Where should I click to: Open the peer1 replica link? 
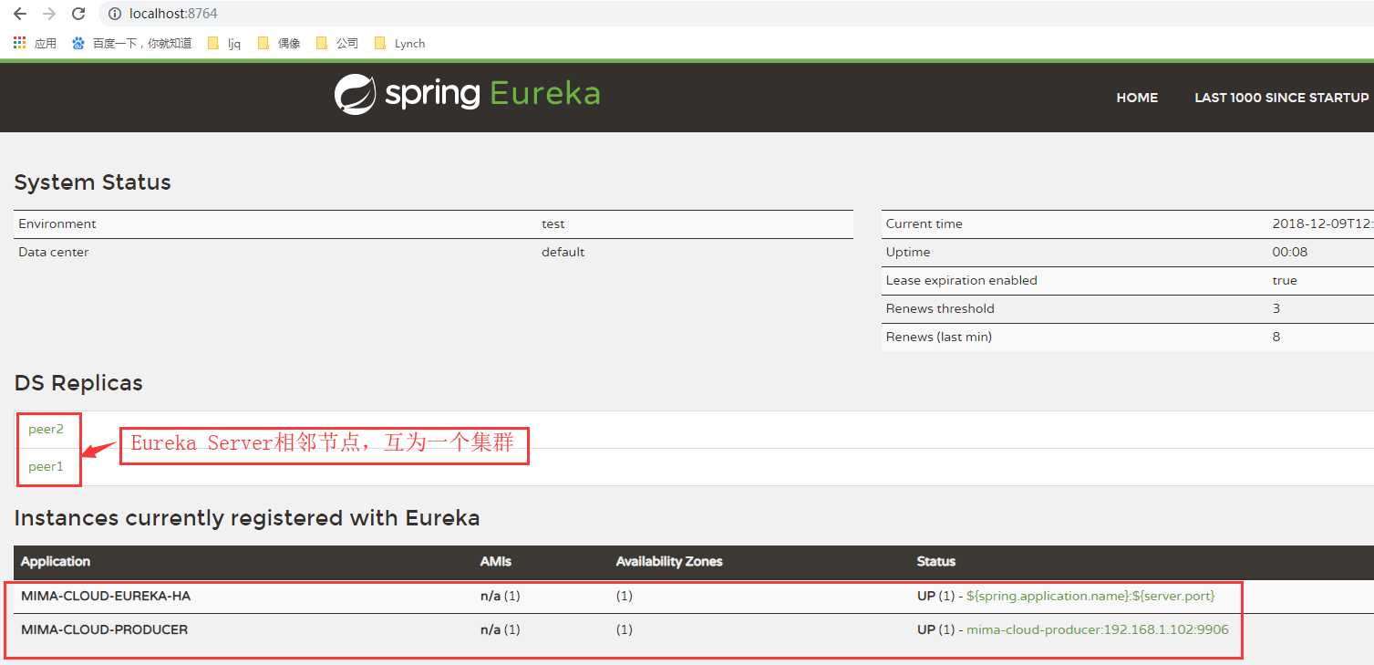(46, 466)
